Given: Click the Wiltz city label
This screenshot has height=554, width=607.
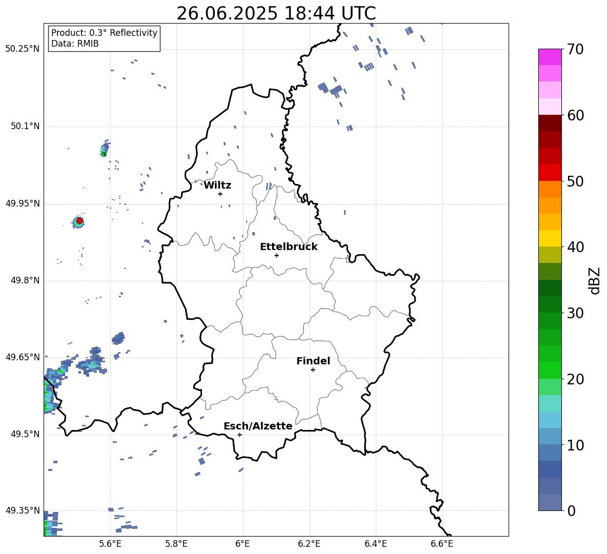Looking at the screenshot, I should 217,186.
